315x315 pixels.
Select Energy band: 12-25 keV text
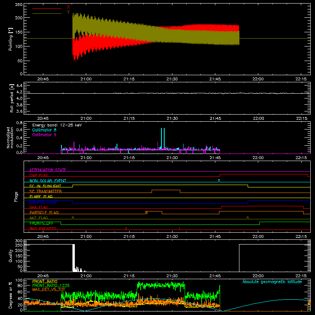tap(57, 125)
